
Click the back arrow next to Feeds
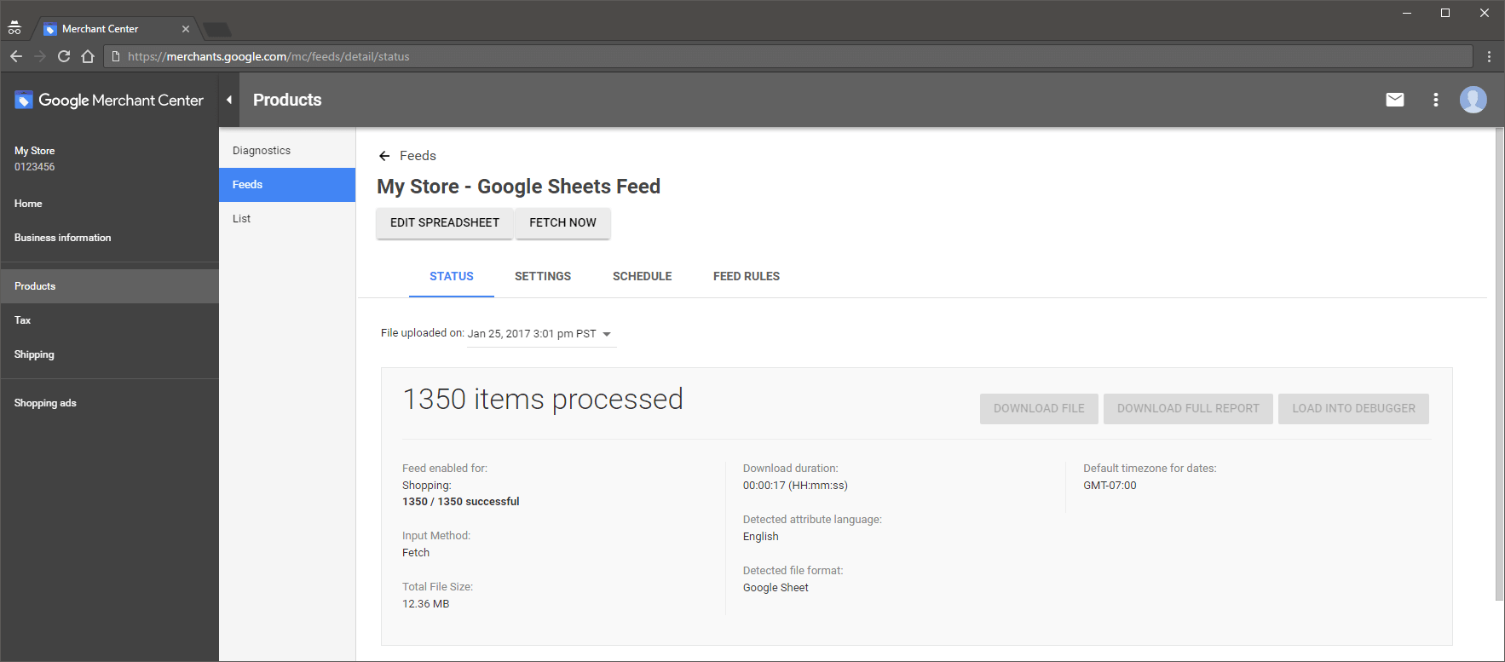click(x=384, y=156)
